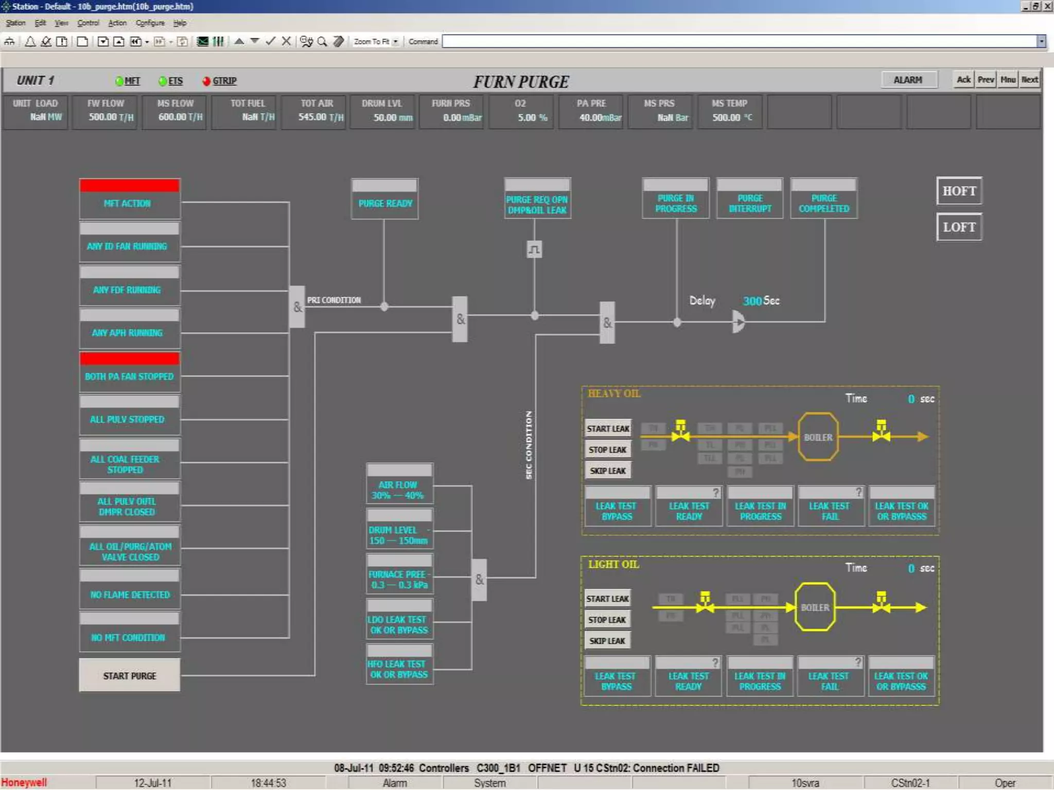This screenshot has width=1054, height=790.
Task: Click the alarm bell icon in toolbar
Action: coord(30,42)
